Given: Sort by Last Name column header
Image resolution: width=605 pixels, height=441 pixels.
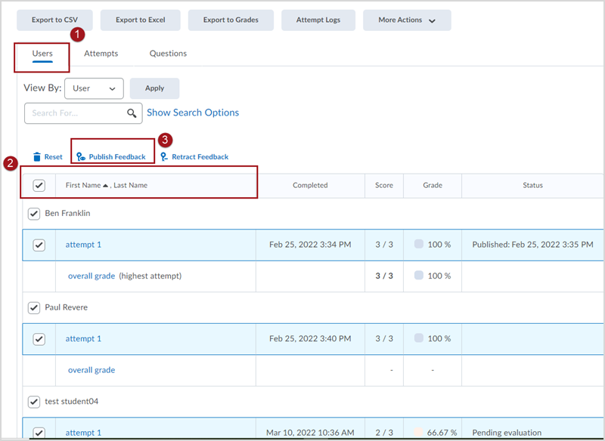Looking at the screenshot, I should tap(130, 185).
